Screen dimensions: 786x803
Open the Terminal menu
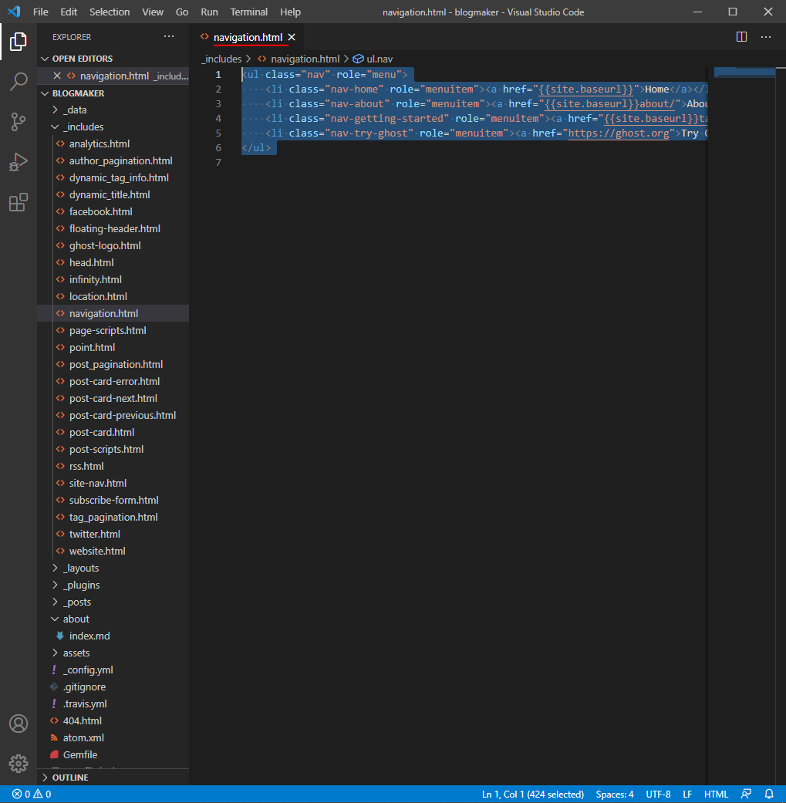point(249,12)
